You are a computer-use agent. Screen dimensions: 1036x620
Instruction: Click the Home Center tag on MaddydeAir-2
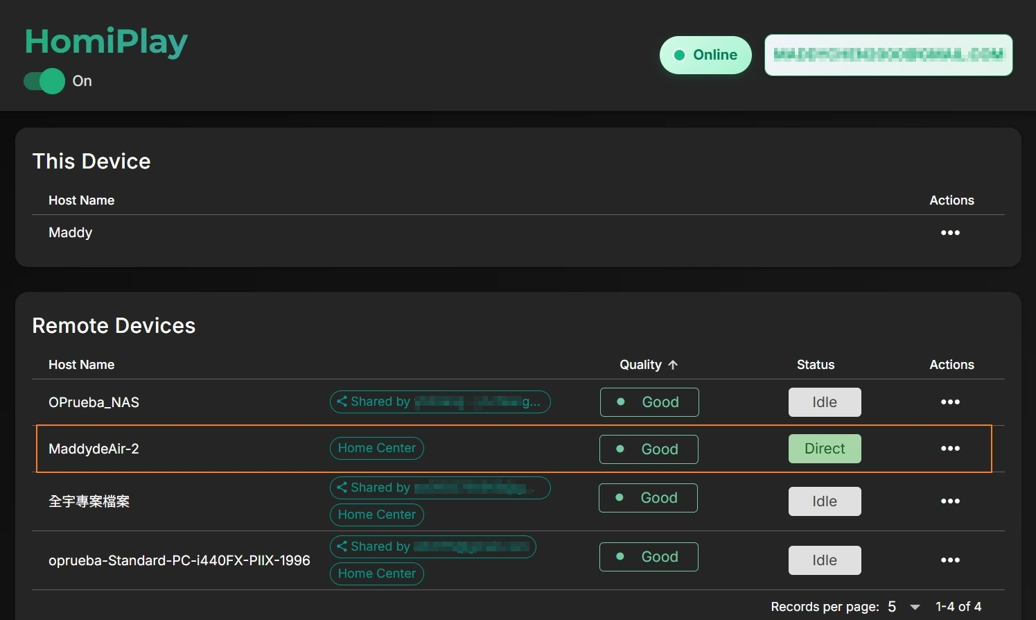(377, 449)
